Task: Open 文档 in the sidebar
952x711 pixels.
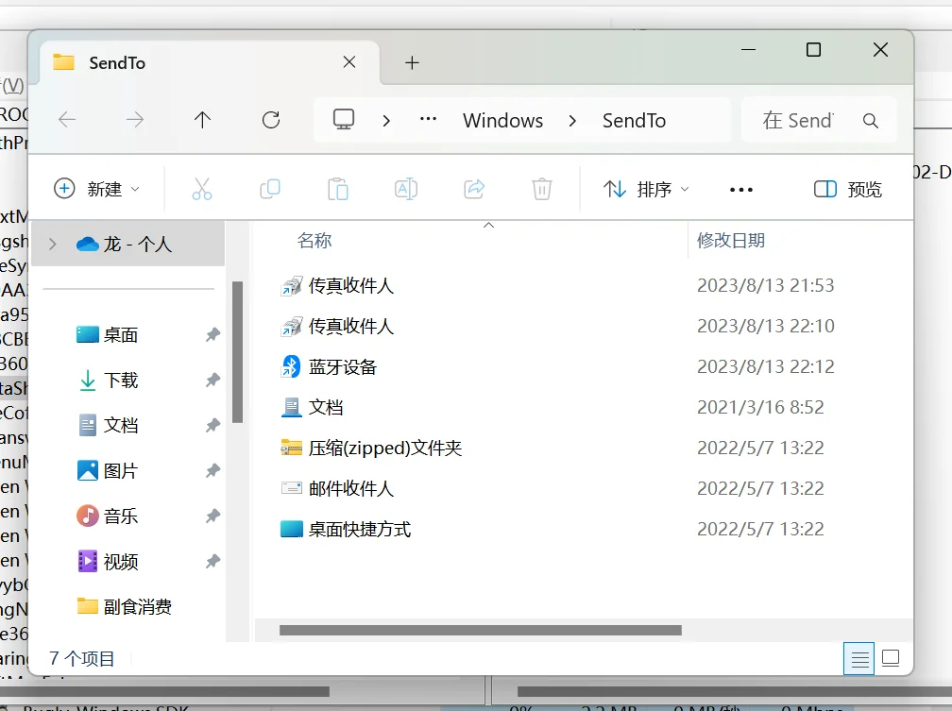Action: (x=108, y=425)
